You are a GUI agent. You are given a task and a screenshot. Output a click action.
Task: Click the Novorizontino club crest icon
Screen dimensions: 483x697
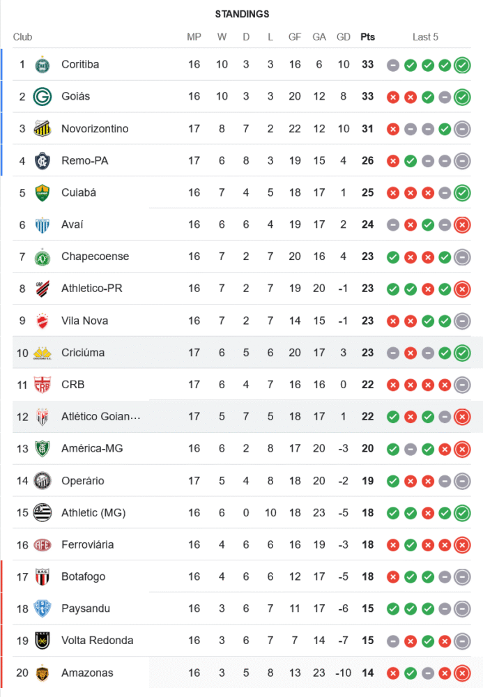tap(43, 129)
